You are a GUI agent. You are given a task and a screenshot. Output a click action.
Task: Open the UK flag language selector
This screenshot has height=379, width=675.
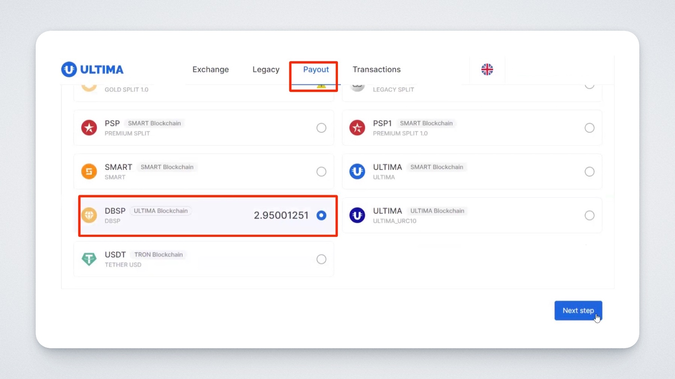pyautogui.click(x=487, y=69)
